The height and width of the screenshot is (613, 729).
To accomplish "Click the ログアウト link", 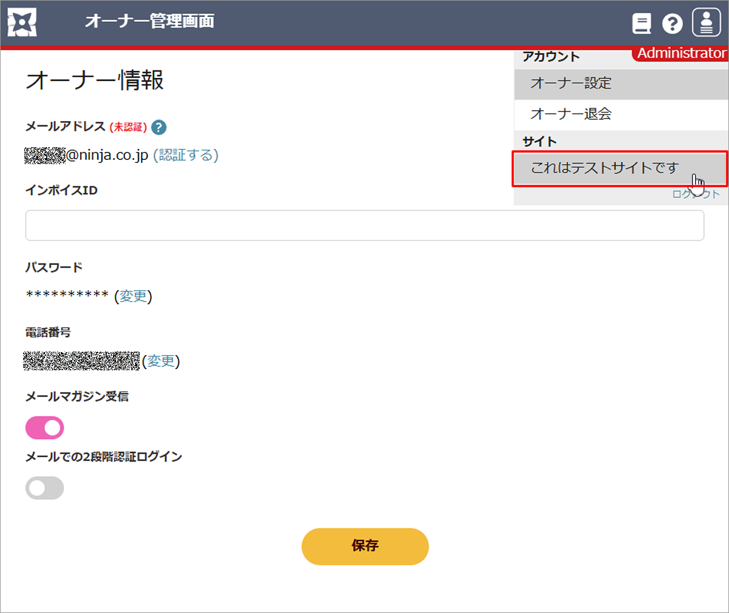I will click(x=696, y=195).
